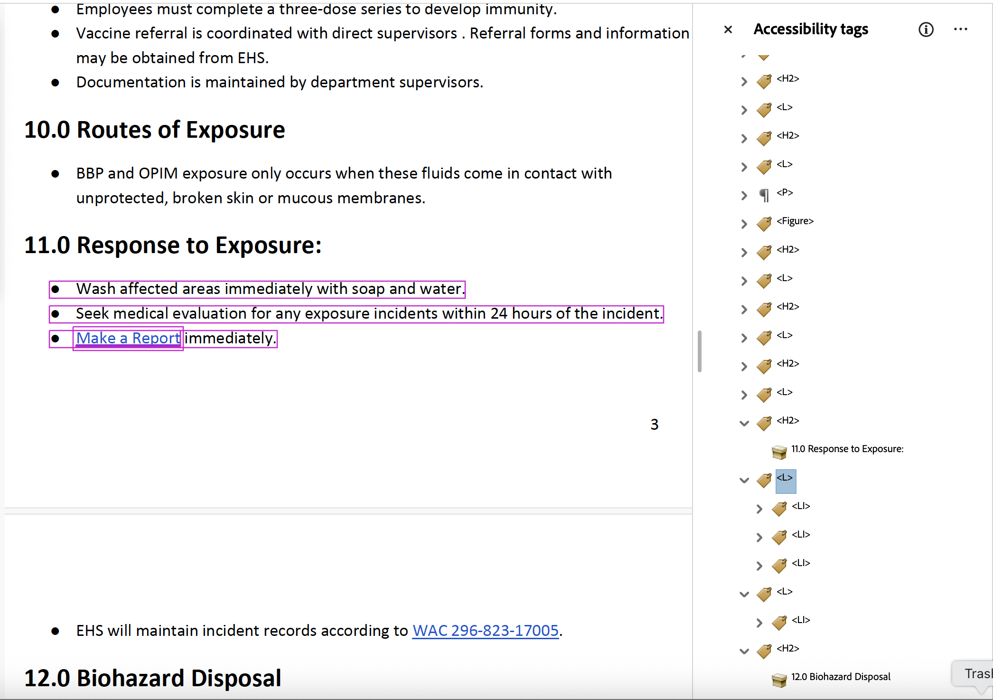
Task: Click the content icon for 12.0 Biohazard Disposal
Action: (778, 679)
